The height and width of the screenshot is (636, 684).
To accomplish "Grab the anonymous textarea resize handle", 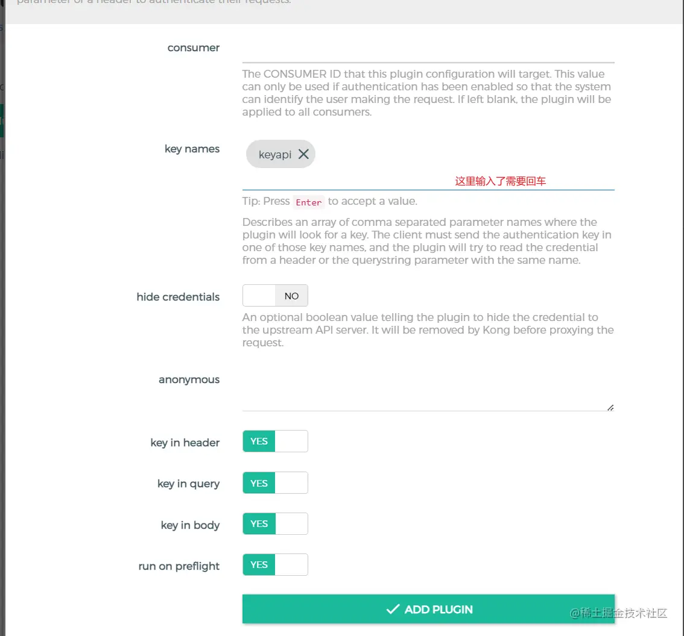I will pos(610,408).
